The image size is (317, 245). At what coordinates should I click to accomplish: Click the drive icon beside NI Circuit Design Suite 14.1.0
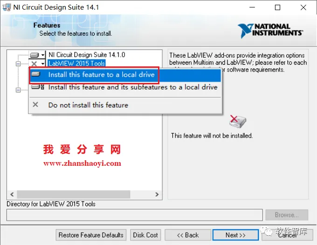click(34, 55)
